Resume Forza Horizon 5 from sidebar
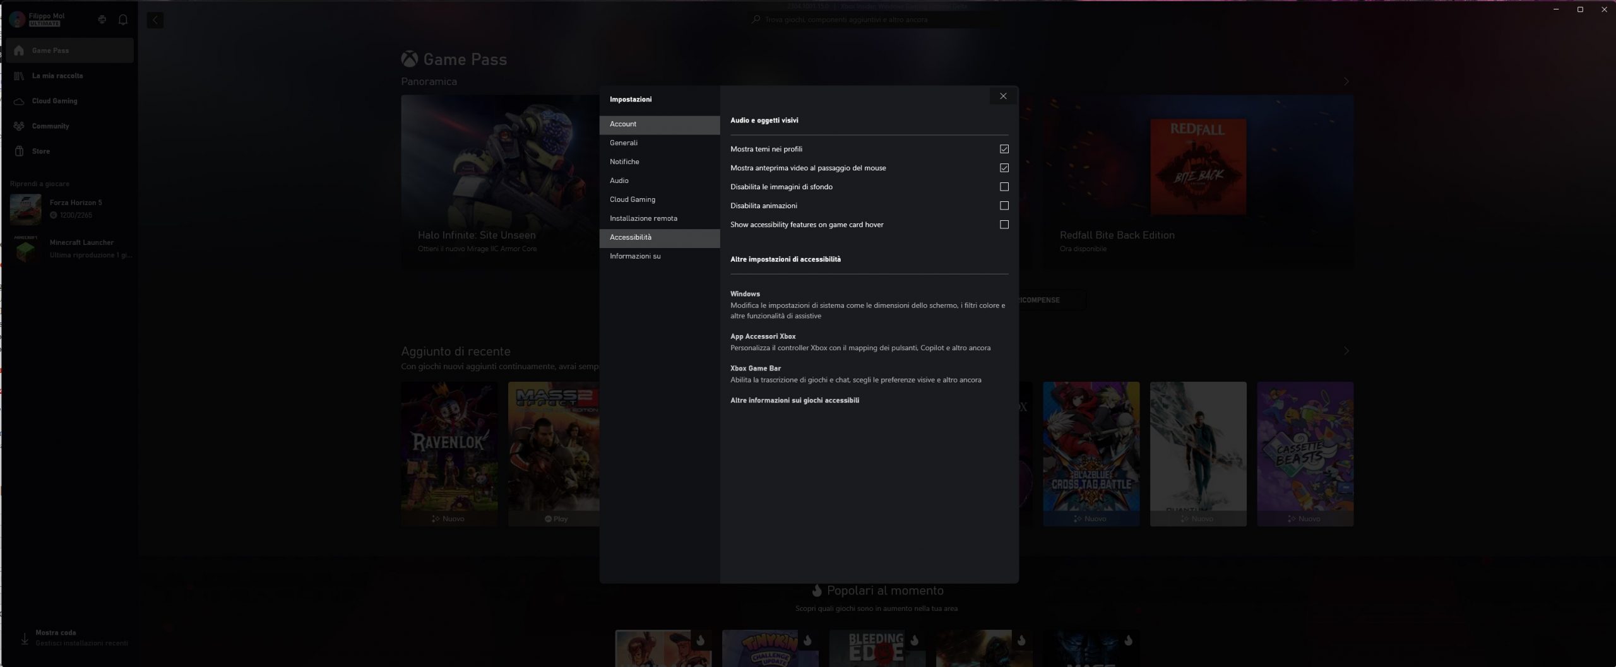Viewport: 1616px width, 667px height. click(71, 209)
